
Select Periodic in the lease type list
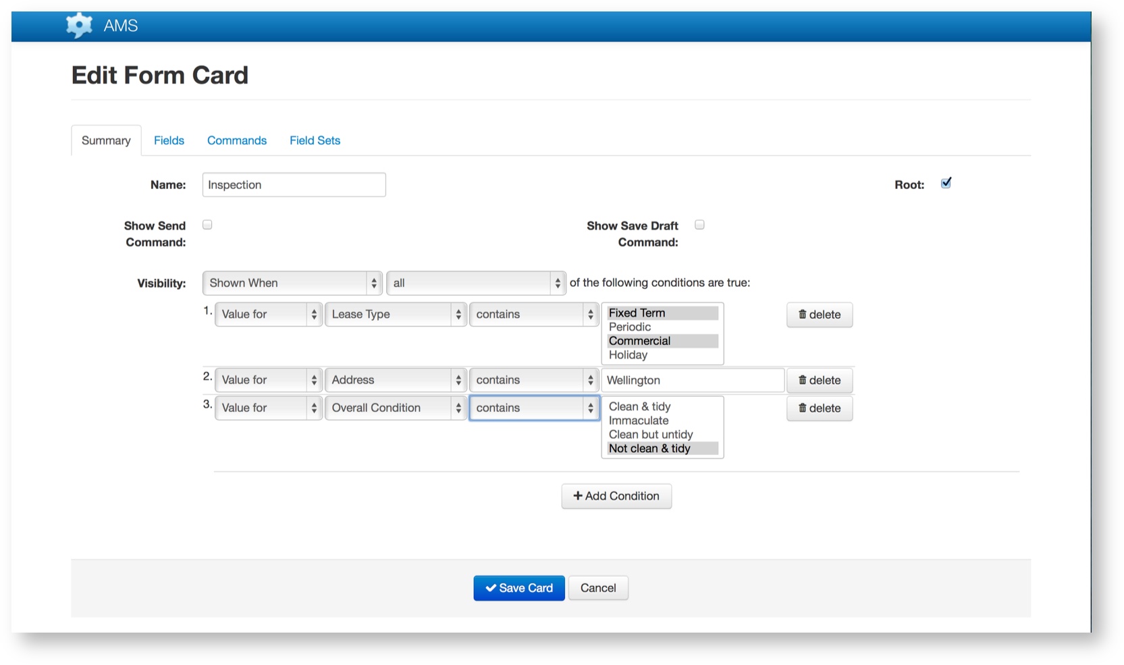coord(630,327)
